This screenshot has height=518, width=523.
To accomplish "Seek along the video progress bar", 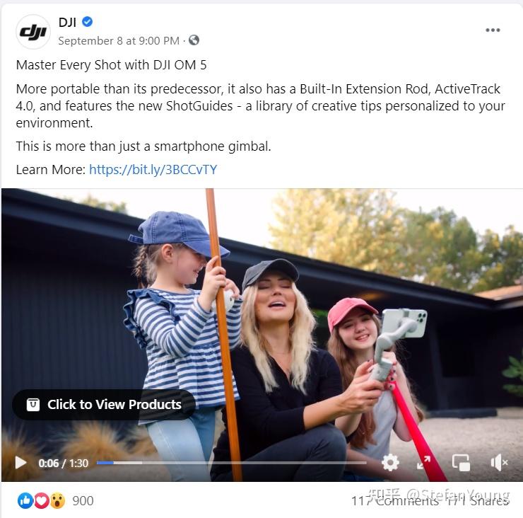I will click(x=232, y=463).
